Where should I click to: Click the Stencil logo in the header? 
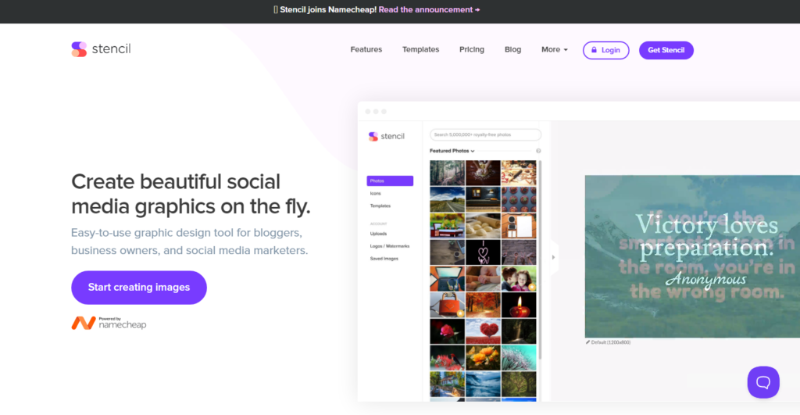point(101,49)
